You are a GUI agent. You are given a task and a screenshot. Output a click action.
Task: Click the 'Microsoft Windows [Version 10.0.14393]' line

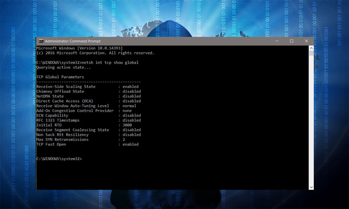pyautogui.click(x=79, y=48)
